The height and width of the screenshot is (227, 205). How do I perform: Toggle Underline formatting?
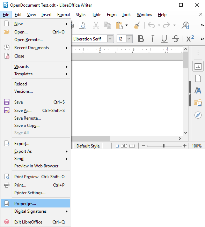(x=164, y=39)
